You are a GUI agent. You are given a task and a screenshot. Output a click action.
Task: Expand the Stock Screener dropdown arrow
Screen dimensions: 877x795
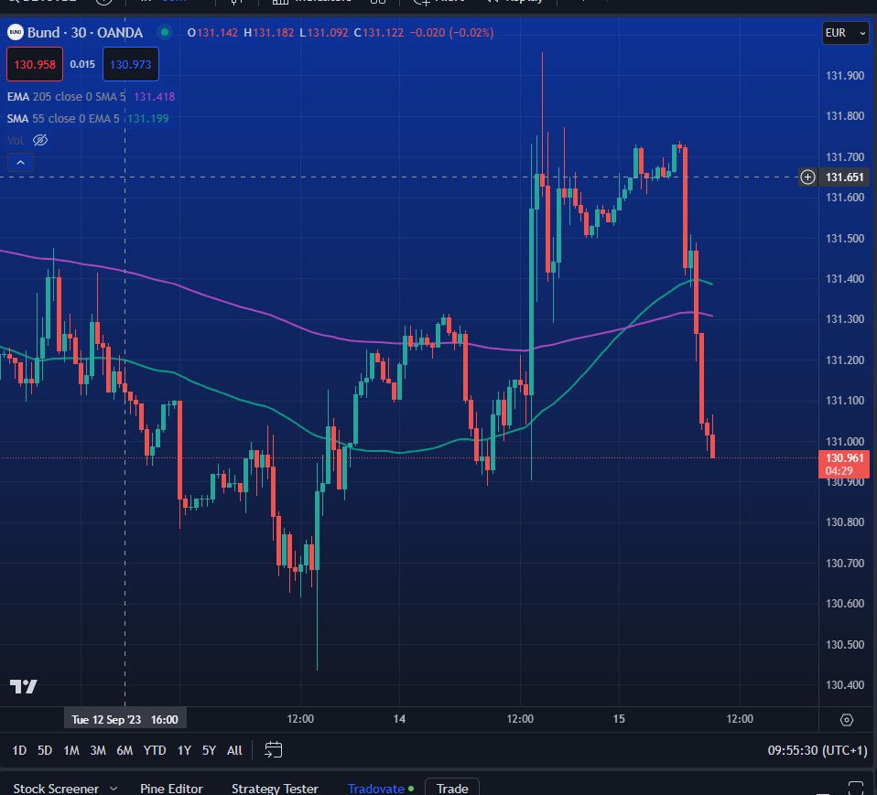click(114, 789)
